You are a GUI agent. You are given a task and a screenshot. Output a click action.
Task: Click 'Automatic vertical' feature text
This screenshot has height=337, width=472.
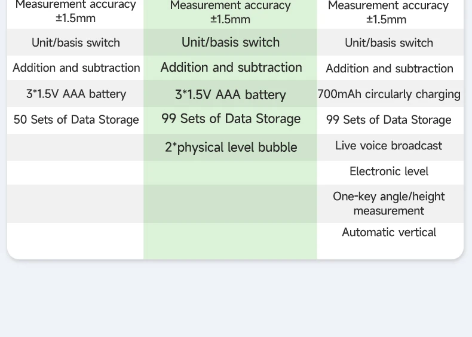point(388,232)
